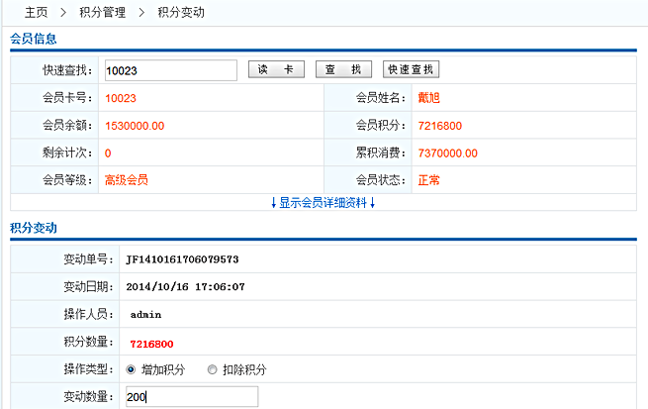Click the 快速查找 button

tap(411, 70)
